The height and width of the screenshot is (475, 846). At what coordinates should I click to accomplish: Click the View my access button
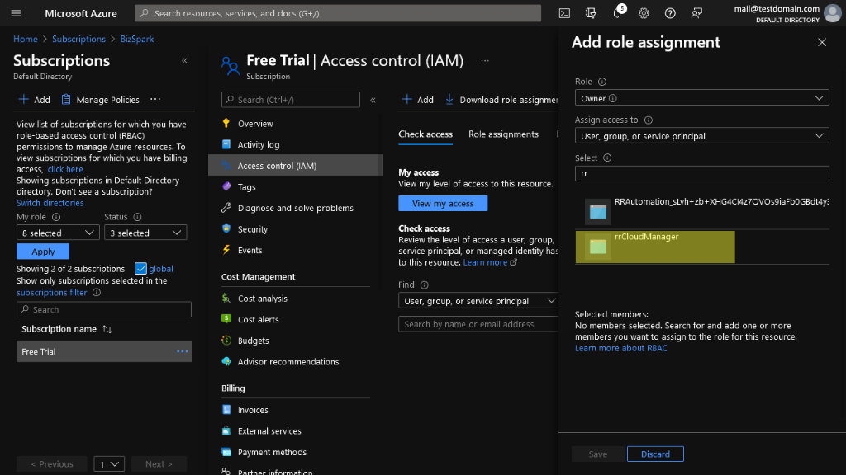[443, 203]
